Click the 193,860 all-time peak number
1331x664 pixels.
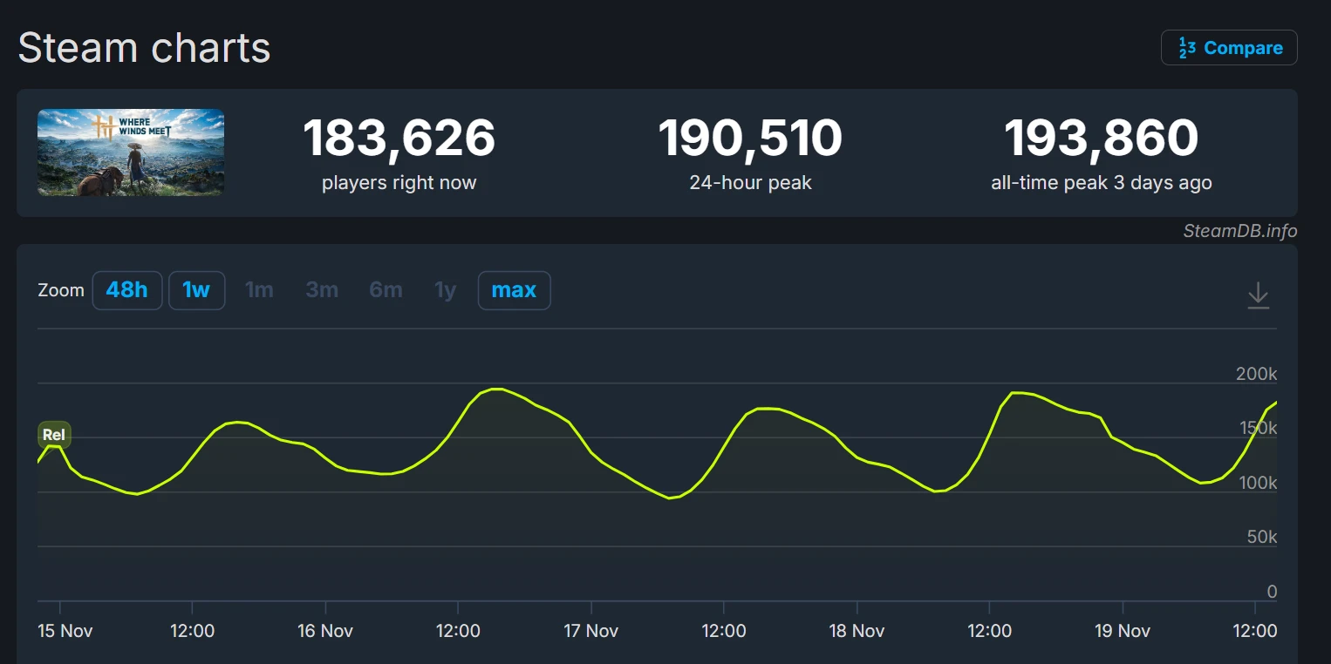click(1101, 139)
